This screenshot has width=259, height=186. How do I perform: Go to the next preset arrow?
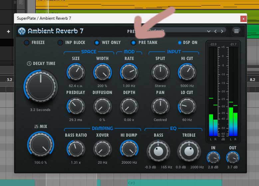pyautogui.click(x=222, y=31)
